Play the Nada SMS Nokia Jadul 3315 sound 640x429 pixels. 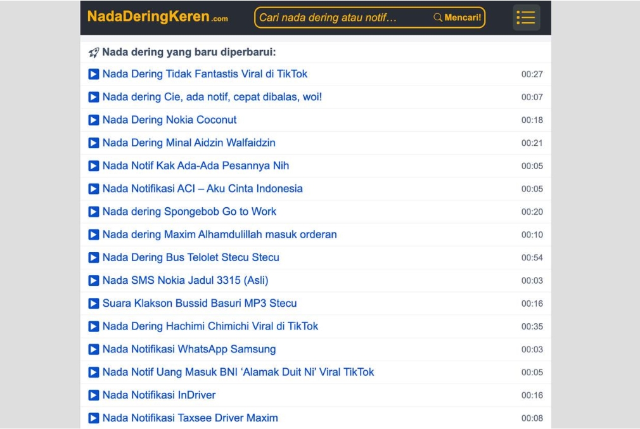point(94,280)
